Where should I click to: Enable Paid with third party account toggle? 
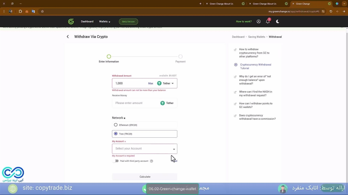[x=116, y=161]
